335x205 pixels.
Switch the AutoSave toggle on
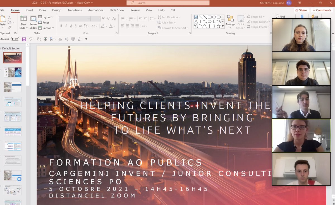15,39
